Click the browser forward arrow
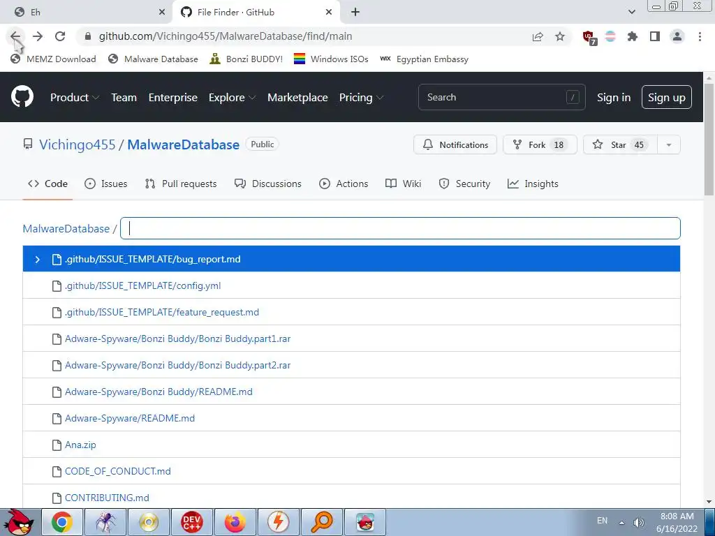This screenshot has width=715, height=536. pyautogui.click(x=38, y=36)
